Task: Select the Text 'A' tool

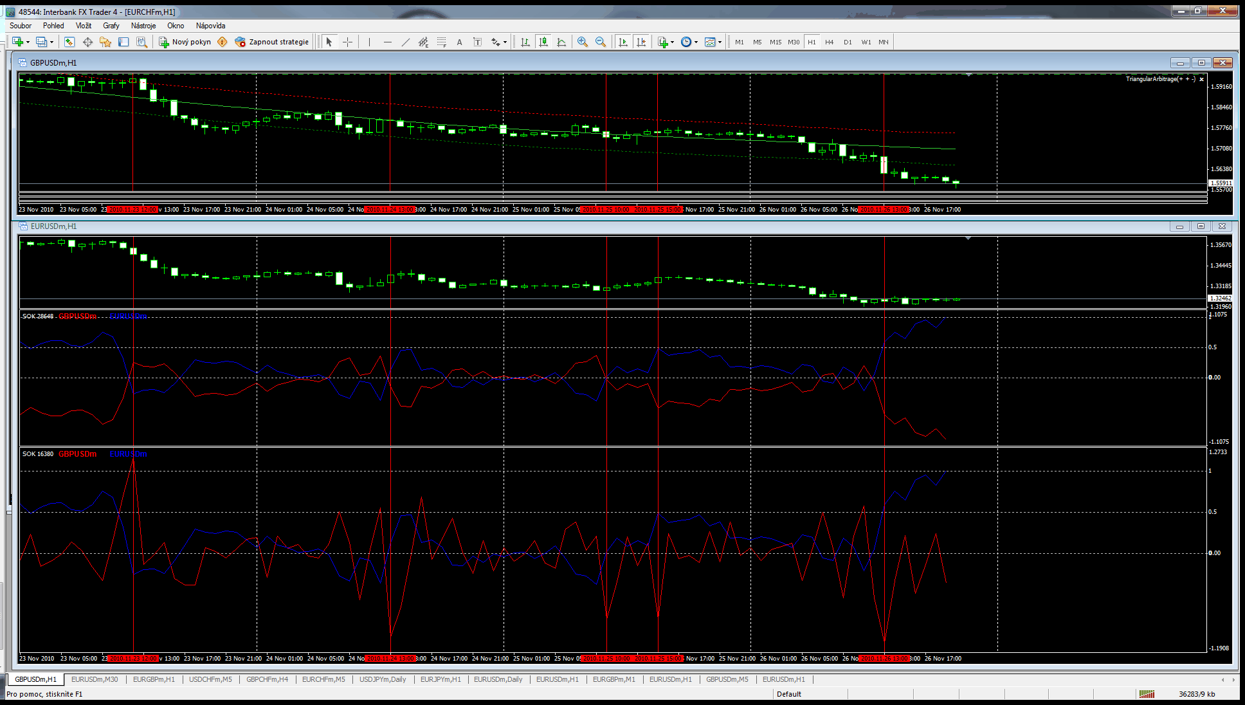Action: [x=459, y=42]
